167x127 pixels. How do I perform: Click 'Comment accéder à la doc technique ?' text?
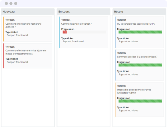(137, 57)
